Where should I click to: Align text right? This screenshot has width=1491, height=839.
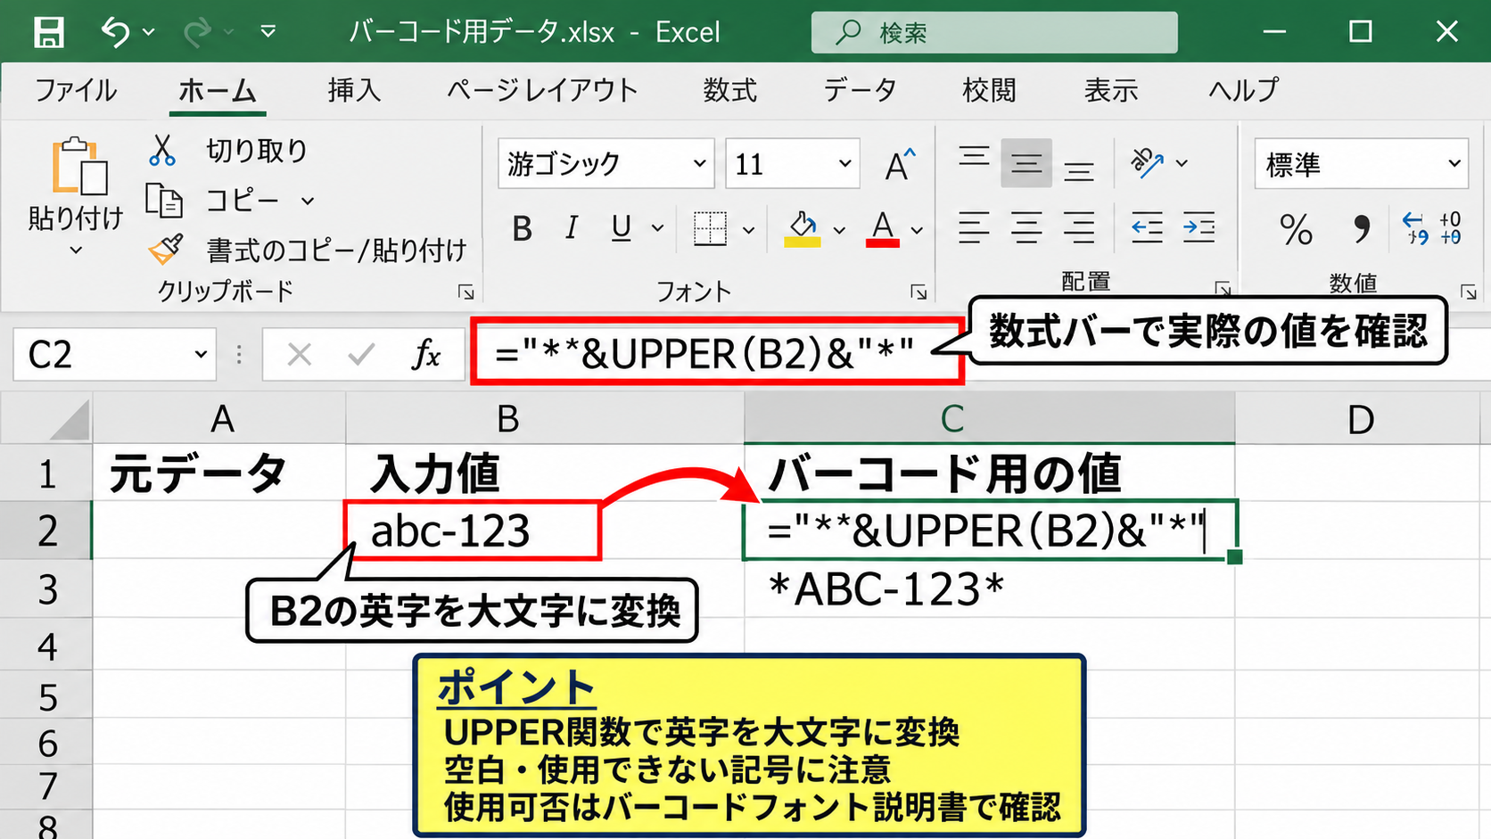point(1079,228)
